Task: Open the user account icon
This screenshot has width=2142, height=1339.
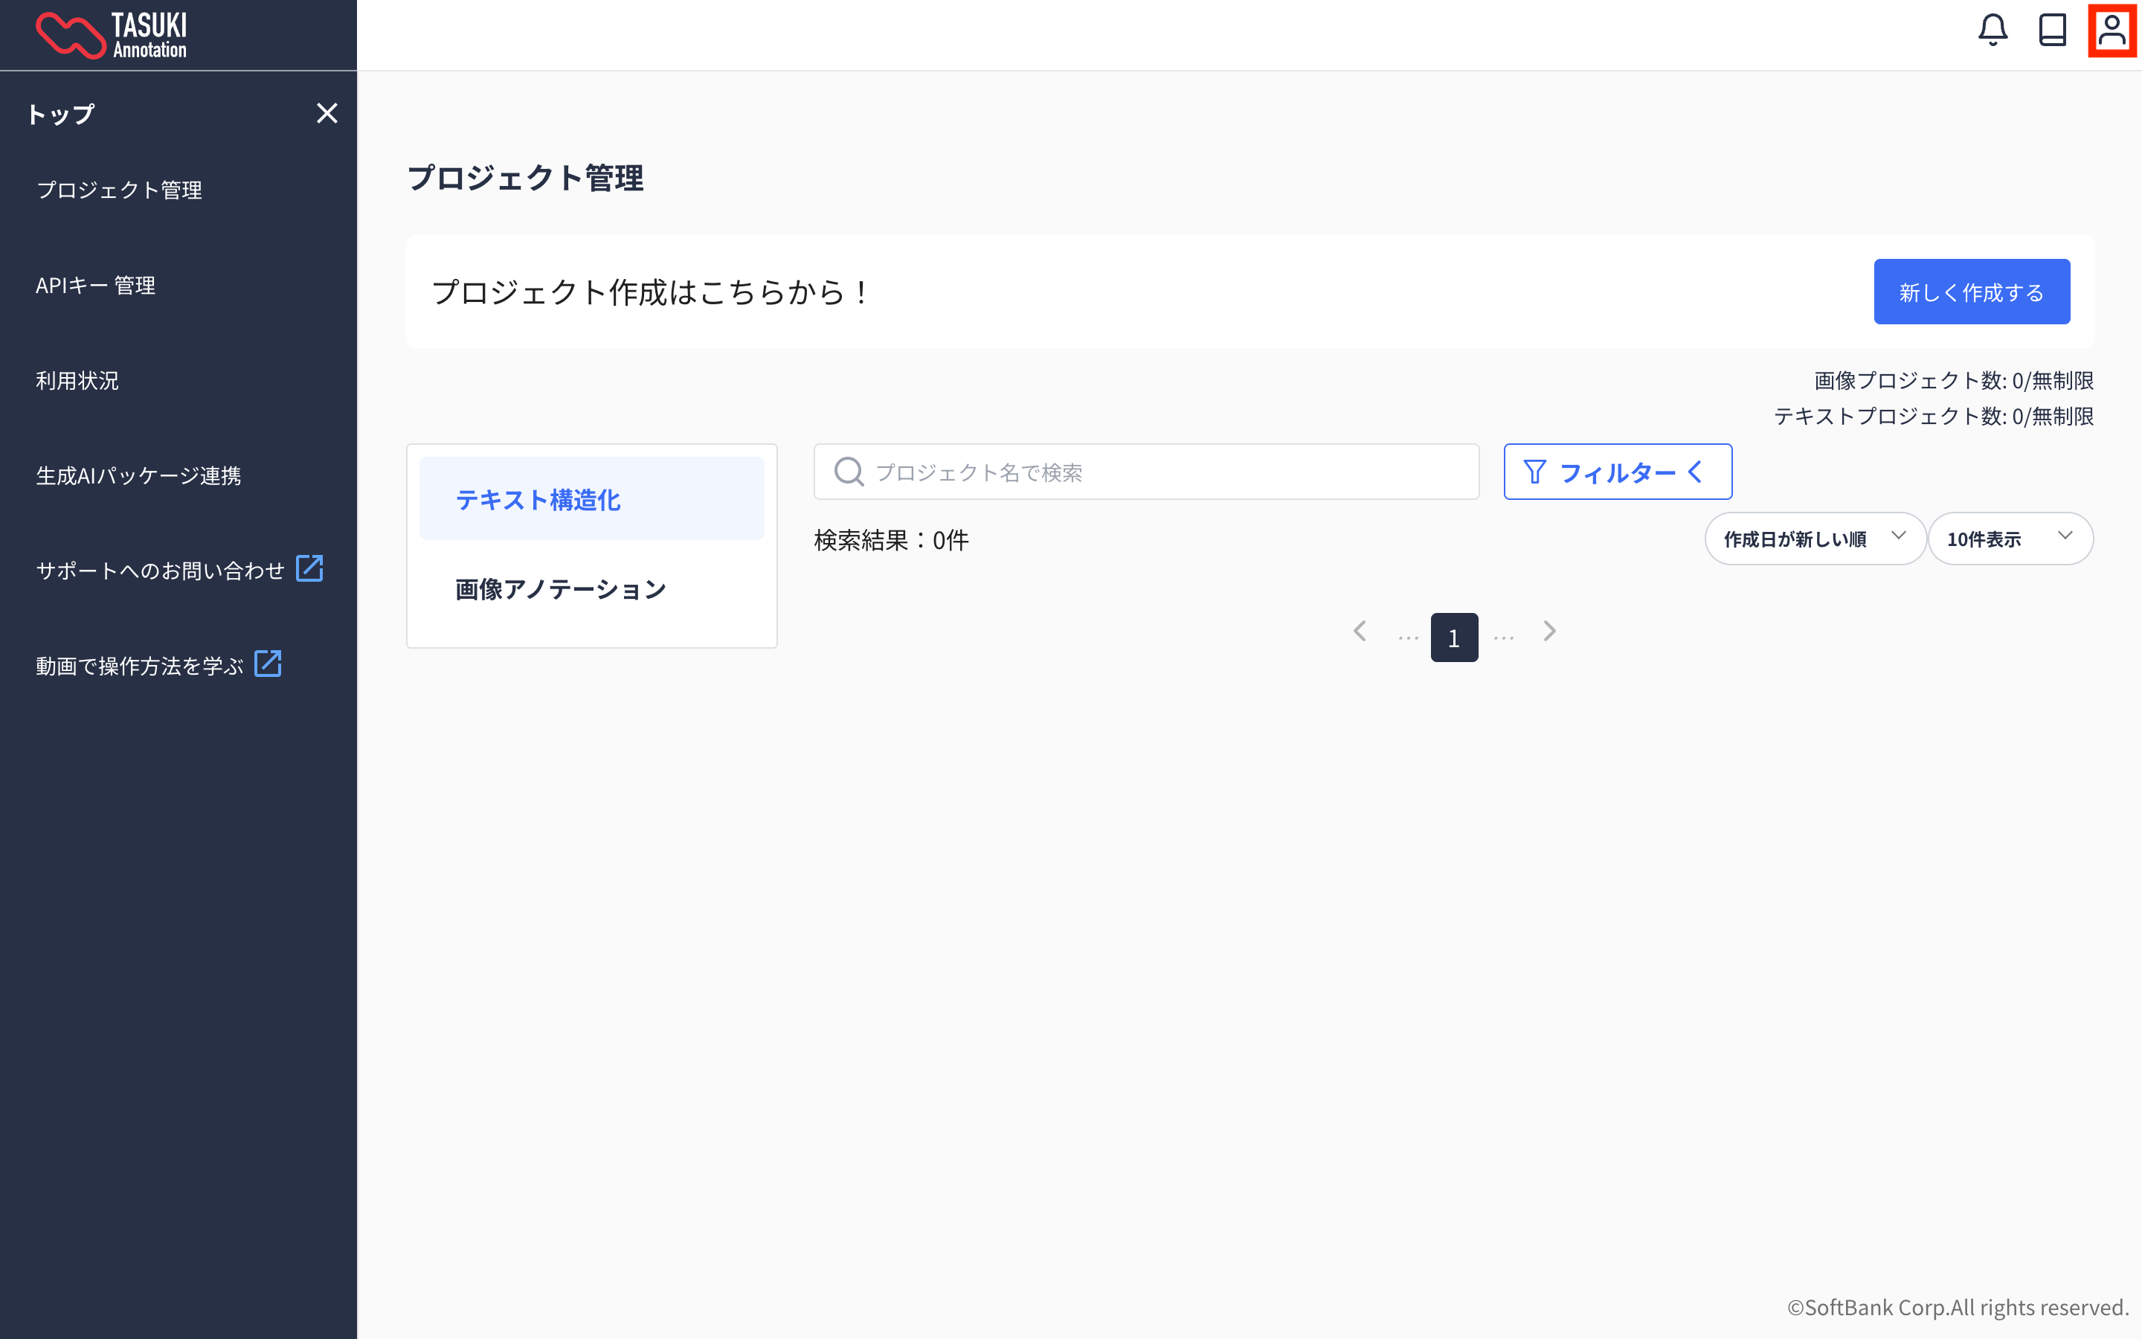Action: click(x=2112, y=30)
